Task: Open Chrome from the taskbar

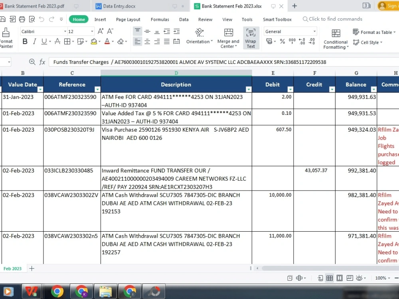Action: coord(57,291)
